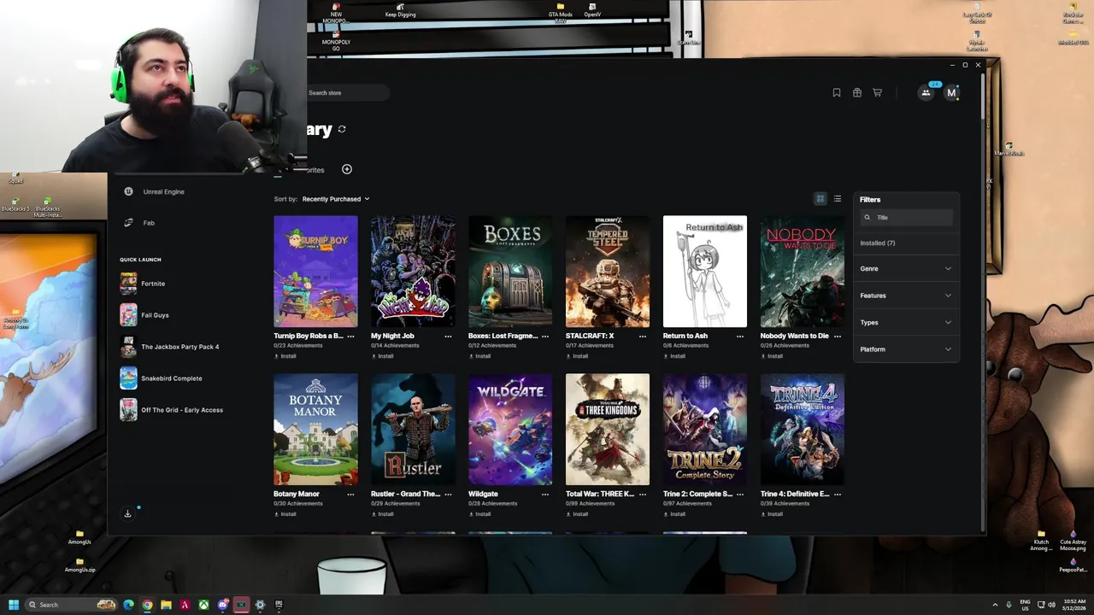Open the GTA Mods desktop folder
The height and width of the screenshot is (615, 1094).
[561, 12]
